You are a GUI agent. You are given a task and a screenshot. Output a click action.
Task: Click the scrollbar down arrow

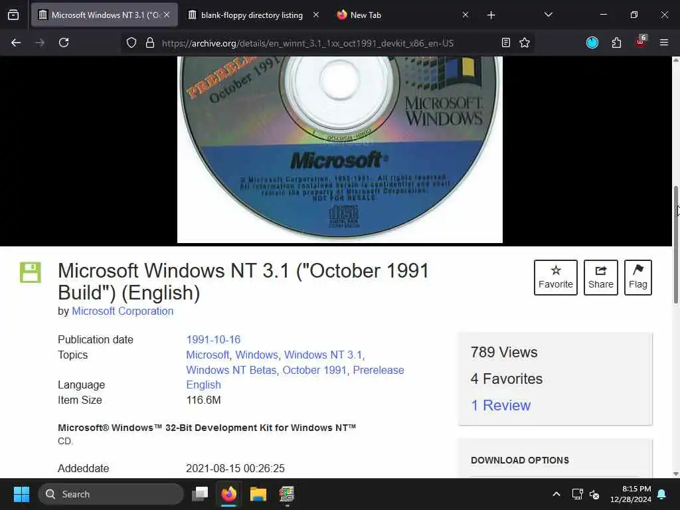coord(675,473)
